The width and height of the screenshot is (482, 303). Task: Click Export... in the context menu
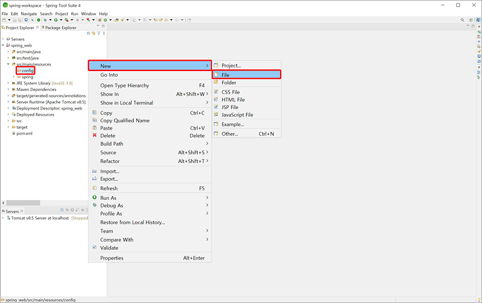tap(150, 179)
